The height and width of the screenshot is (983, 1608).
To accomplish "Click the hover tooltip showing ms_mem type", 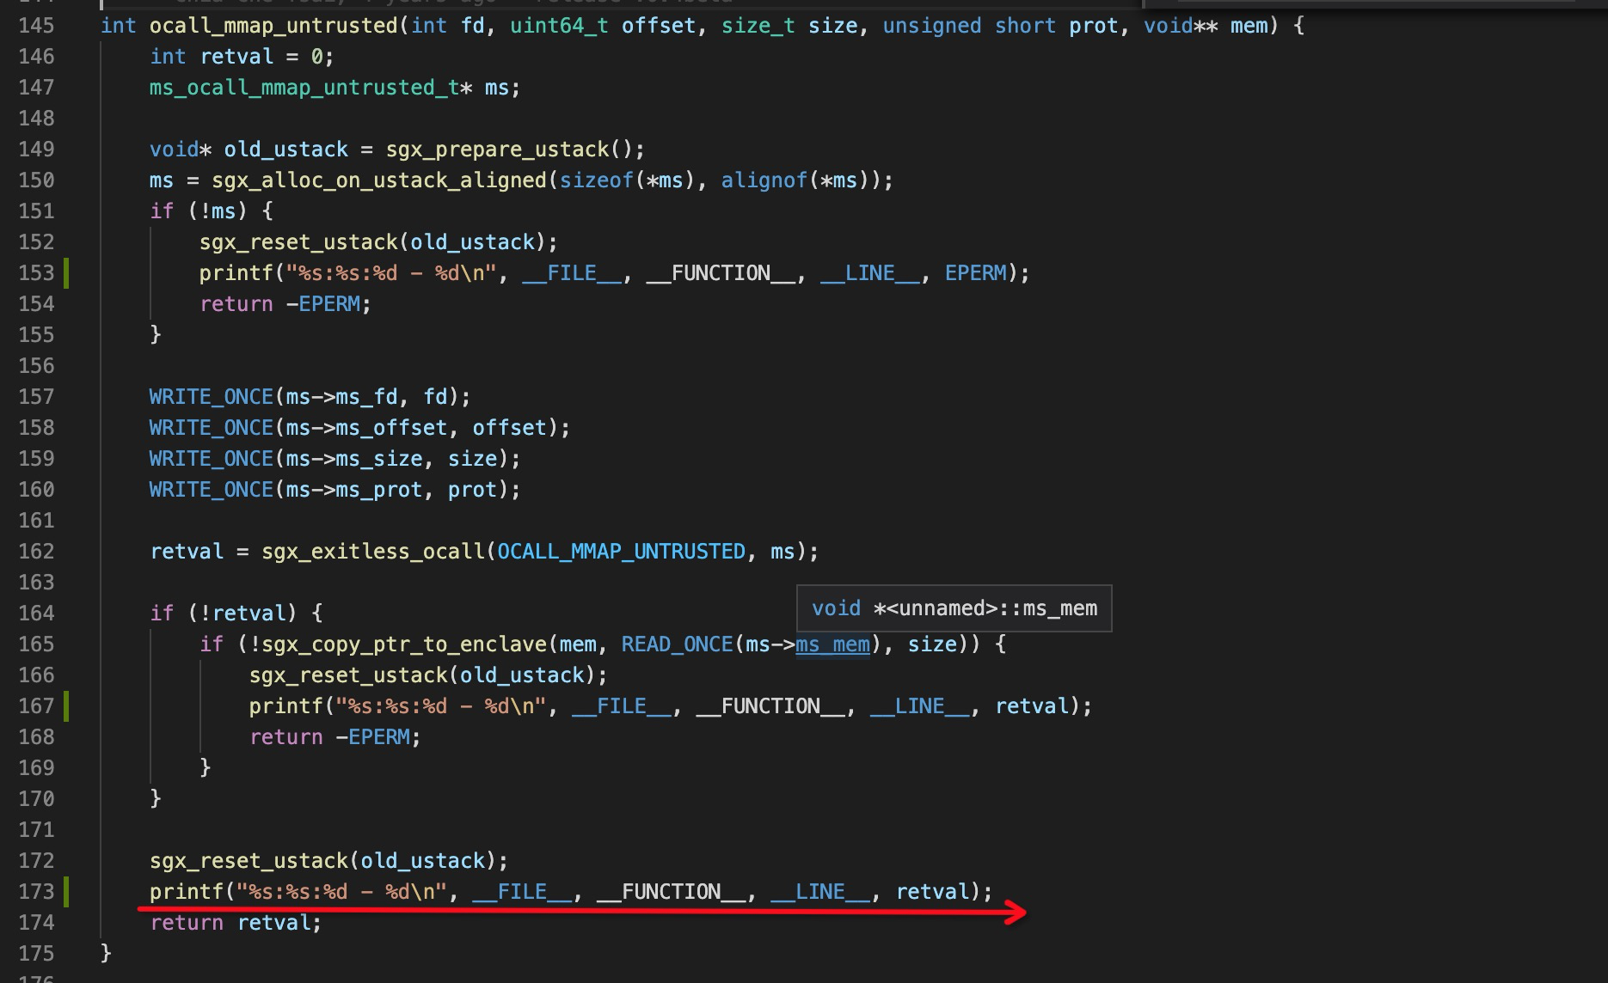I will click(954, 608).
